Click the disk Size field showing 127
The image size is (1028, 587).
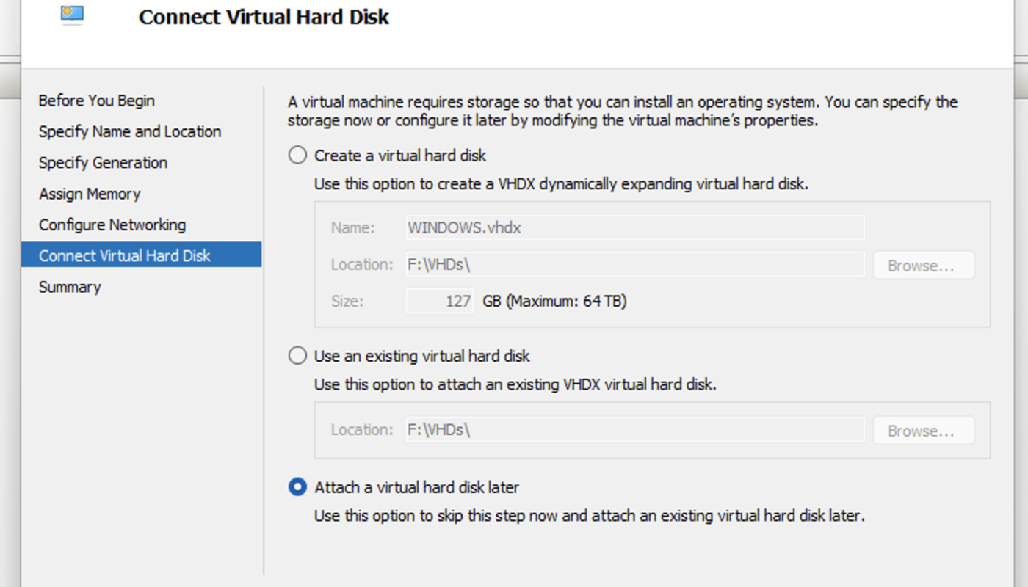coord(439,301)
